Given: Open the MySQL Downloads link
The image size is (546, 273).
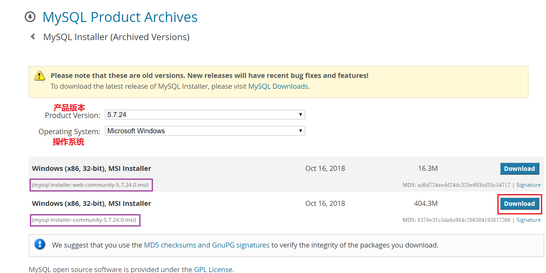Looking at the screenshot, I should 278,87.
